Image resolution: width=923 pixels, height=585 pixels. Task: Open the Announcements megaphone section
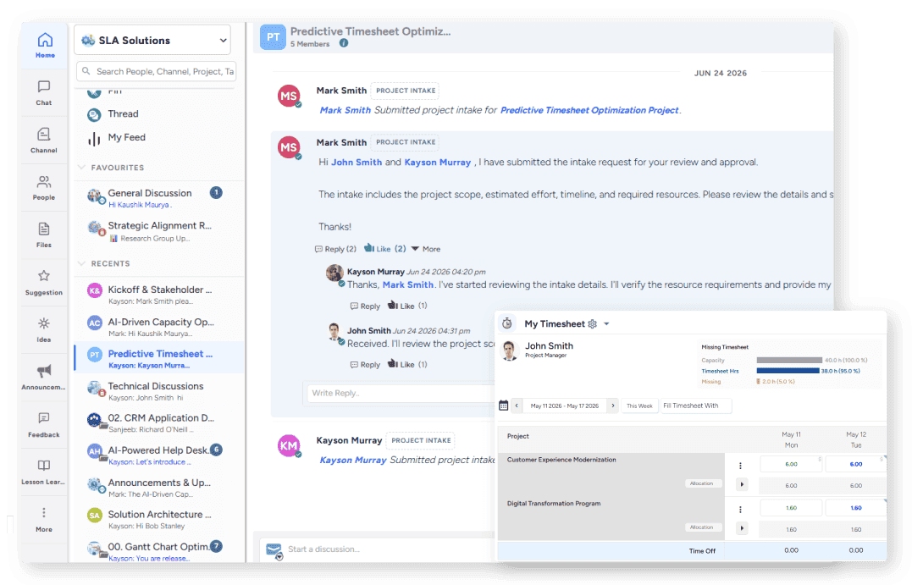click(43, 378)
